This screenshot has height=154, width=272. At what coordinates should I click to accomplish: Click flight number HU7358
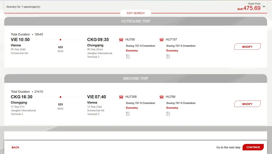[131, 97]
